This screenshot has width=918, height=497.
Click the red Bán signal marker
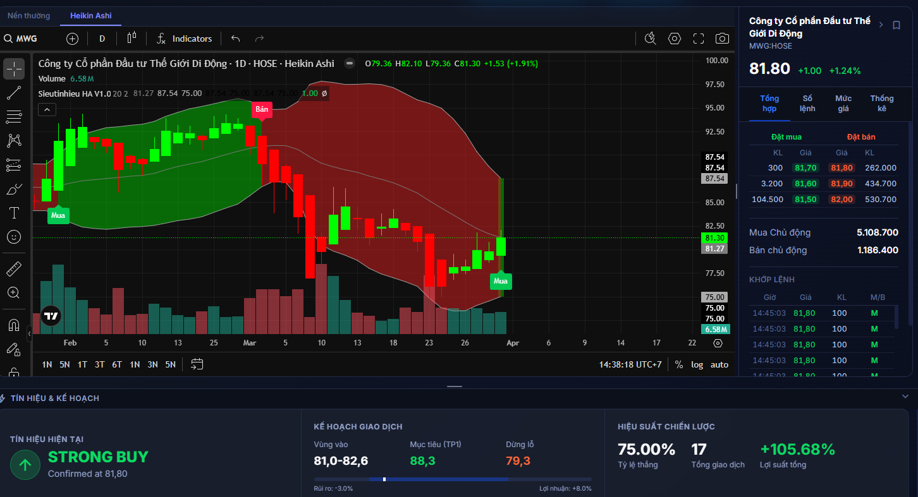[262, 109]
